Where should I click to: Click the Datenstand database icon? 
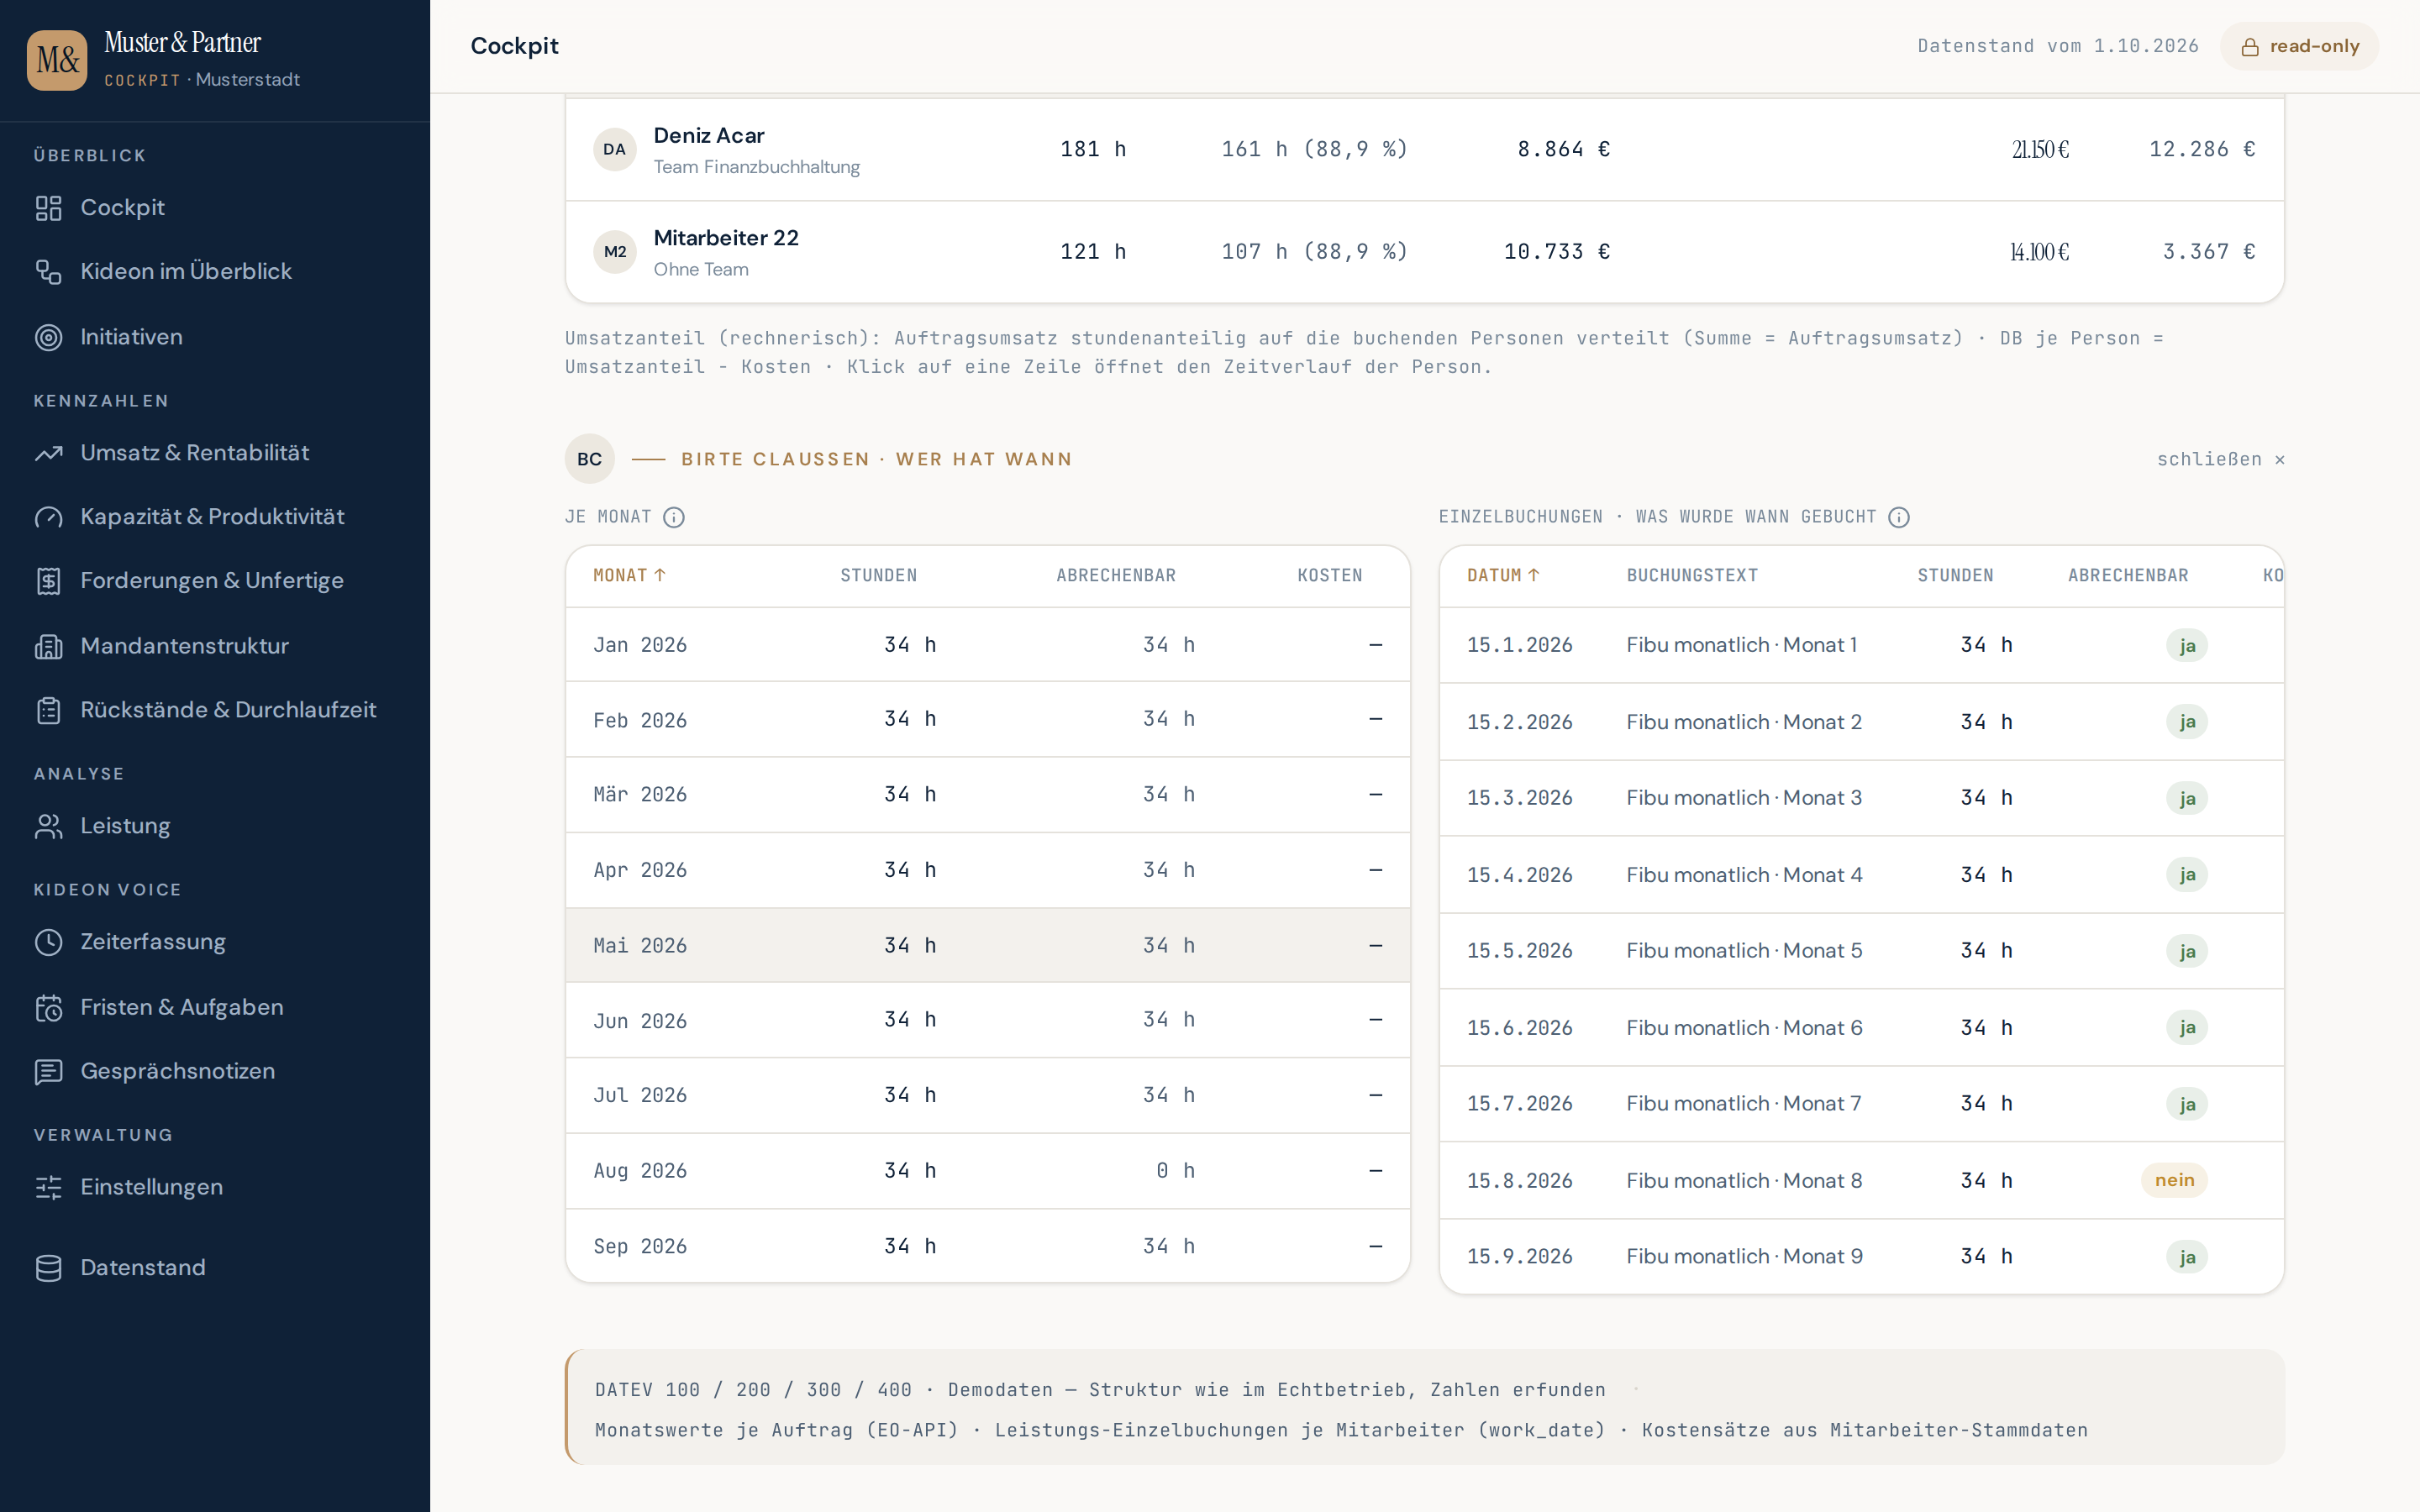[48, 1268]
